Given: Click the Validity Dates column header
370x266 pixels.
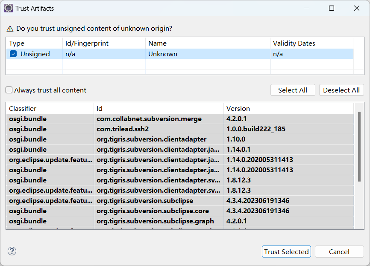Looking at the screenshot, I should click(312, 43).
